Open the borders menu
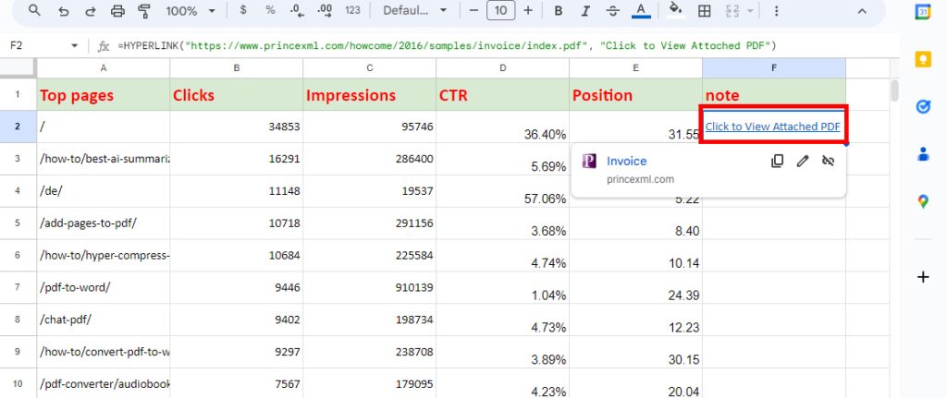947x398 pixels. pyautogui.click(x=704, y=11)
